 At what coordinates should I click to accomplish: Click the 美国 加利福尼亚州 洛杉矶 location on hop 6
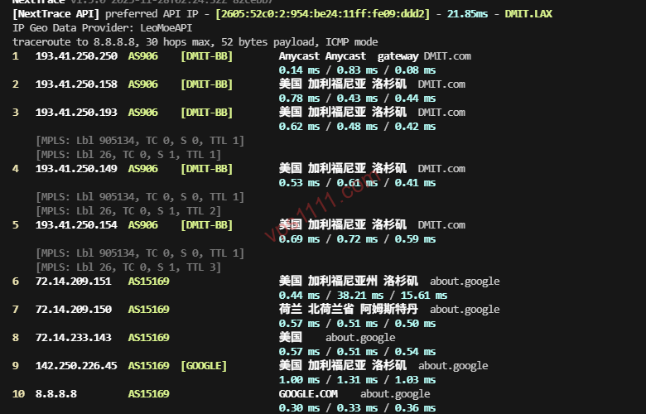point(349,281)
